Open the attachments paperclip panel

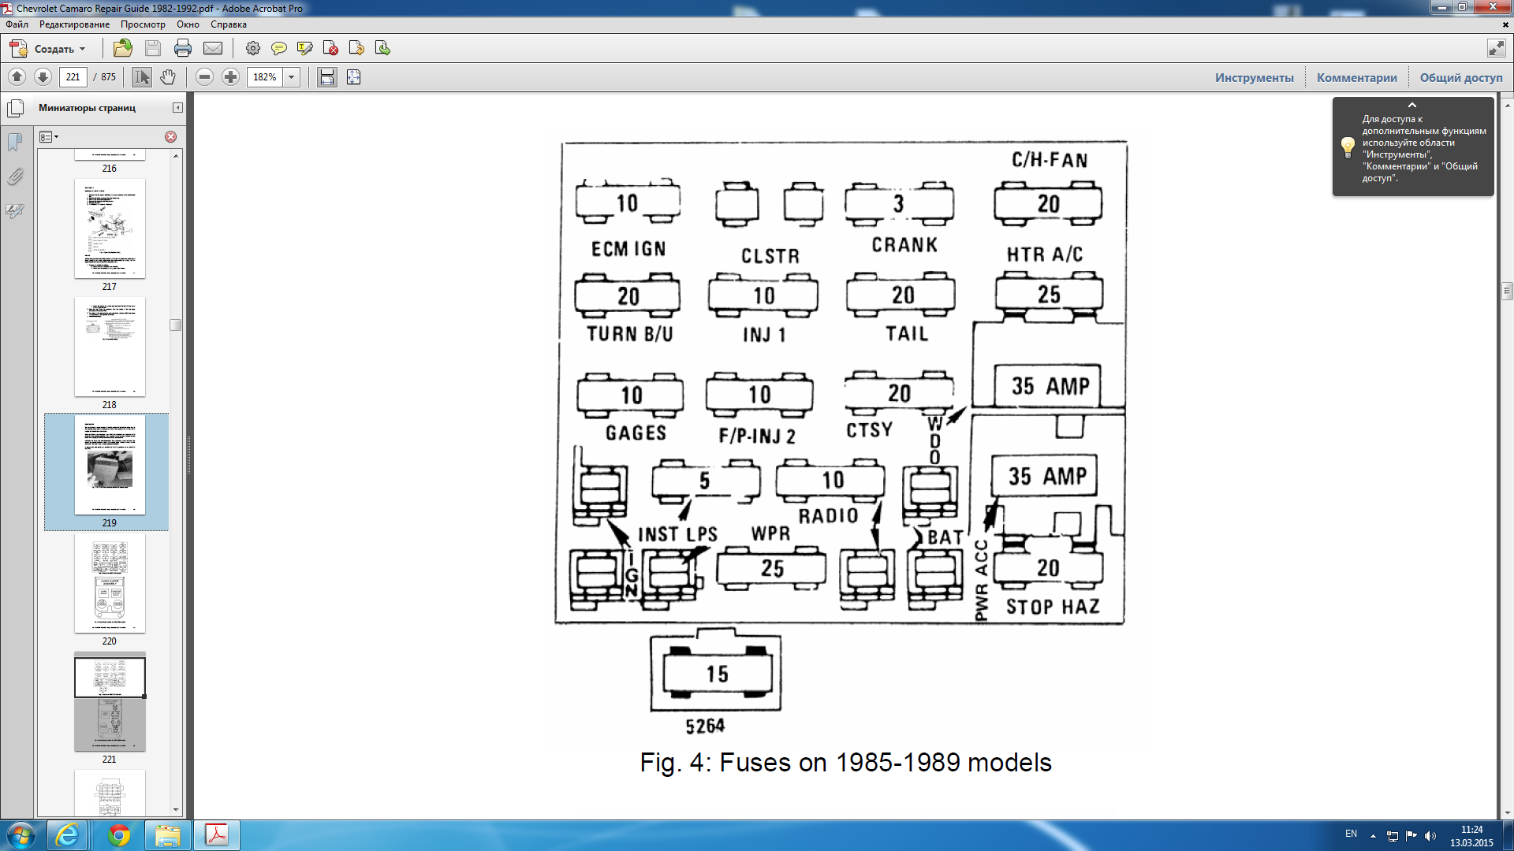coord(15,177)
